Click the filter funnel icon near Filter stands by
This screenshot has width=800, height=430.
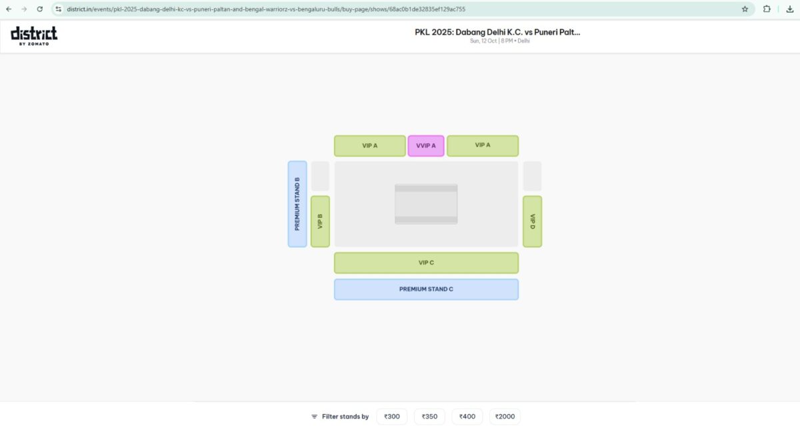pyautogui.click(x=314, y=416)
